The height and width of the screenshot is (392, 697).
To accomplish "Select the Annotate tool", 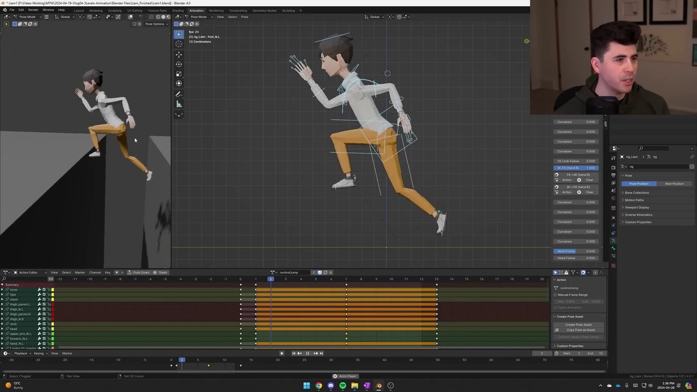I will coord(179,94).
